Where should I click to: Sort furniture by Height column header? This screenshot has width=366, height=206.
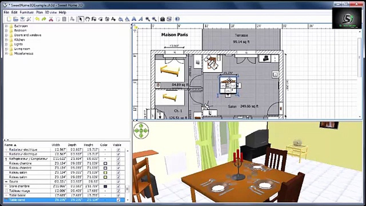pos(88,145)
